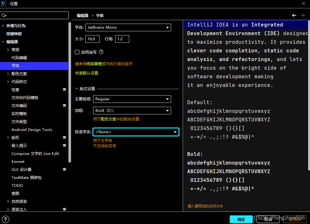This screenshot has width=310, height=224.
Task: Click the IntelliJ IDEA logo in the title bar
Action: (x=4, y=4)
